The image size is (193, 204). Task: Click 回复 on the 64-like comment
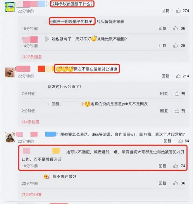point(167,141)
